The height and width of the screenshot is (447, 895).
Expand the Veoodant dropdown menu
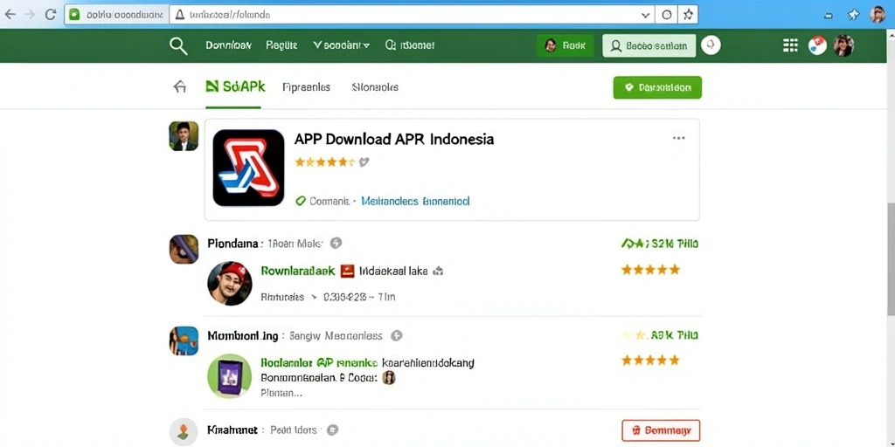(342, 45)
